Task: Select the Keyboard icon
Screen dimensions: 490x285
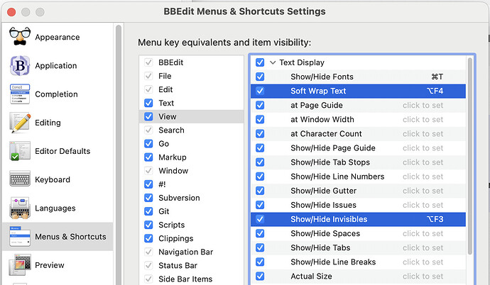Action: click(20, 179)
